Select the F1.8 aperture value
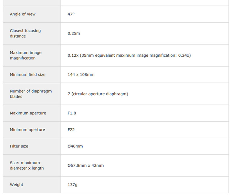Screen dimensions: 232x196 tap(72, 113)
